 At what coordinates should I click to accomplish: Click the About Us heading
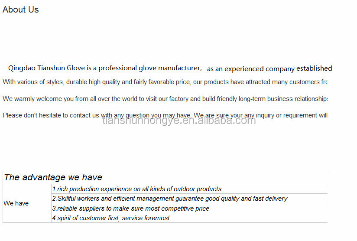pyautogui.click(x=20, y=10)
